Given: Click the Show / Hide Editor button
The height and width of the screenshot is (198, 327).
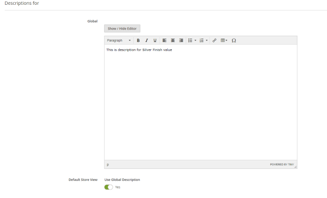Looking at the screenshot, I should click(x=122, y=29).
